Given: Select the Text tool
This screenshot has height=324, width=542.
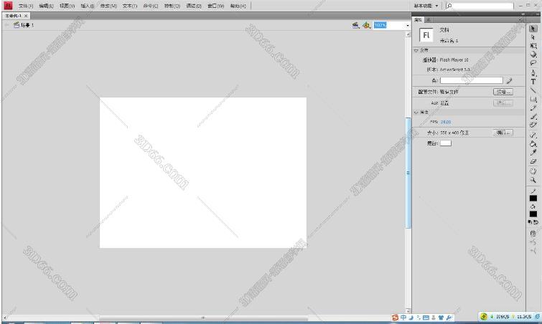Looking at the screenshot, I should pos(533,82).
